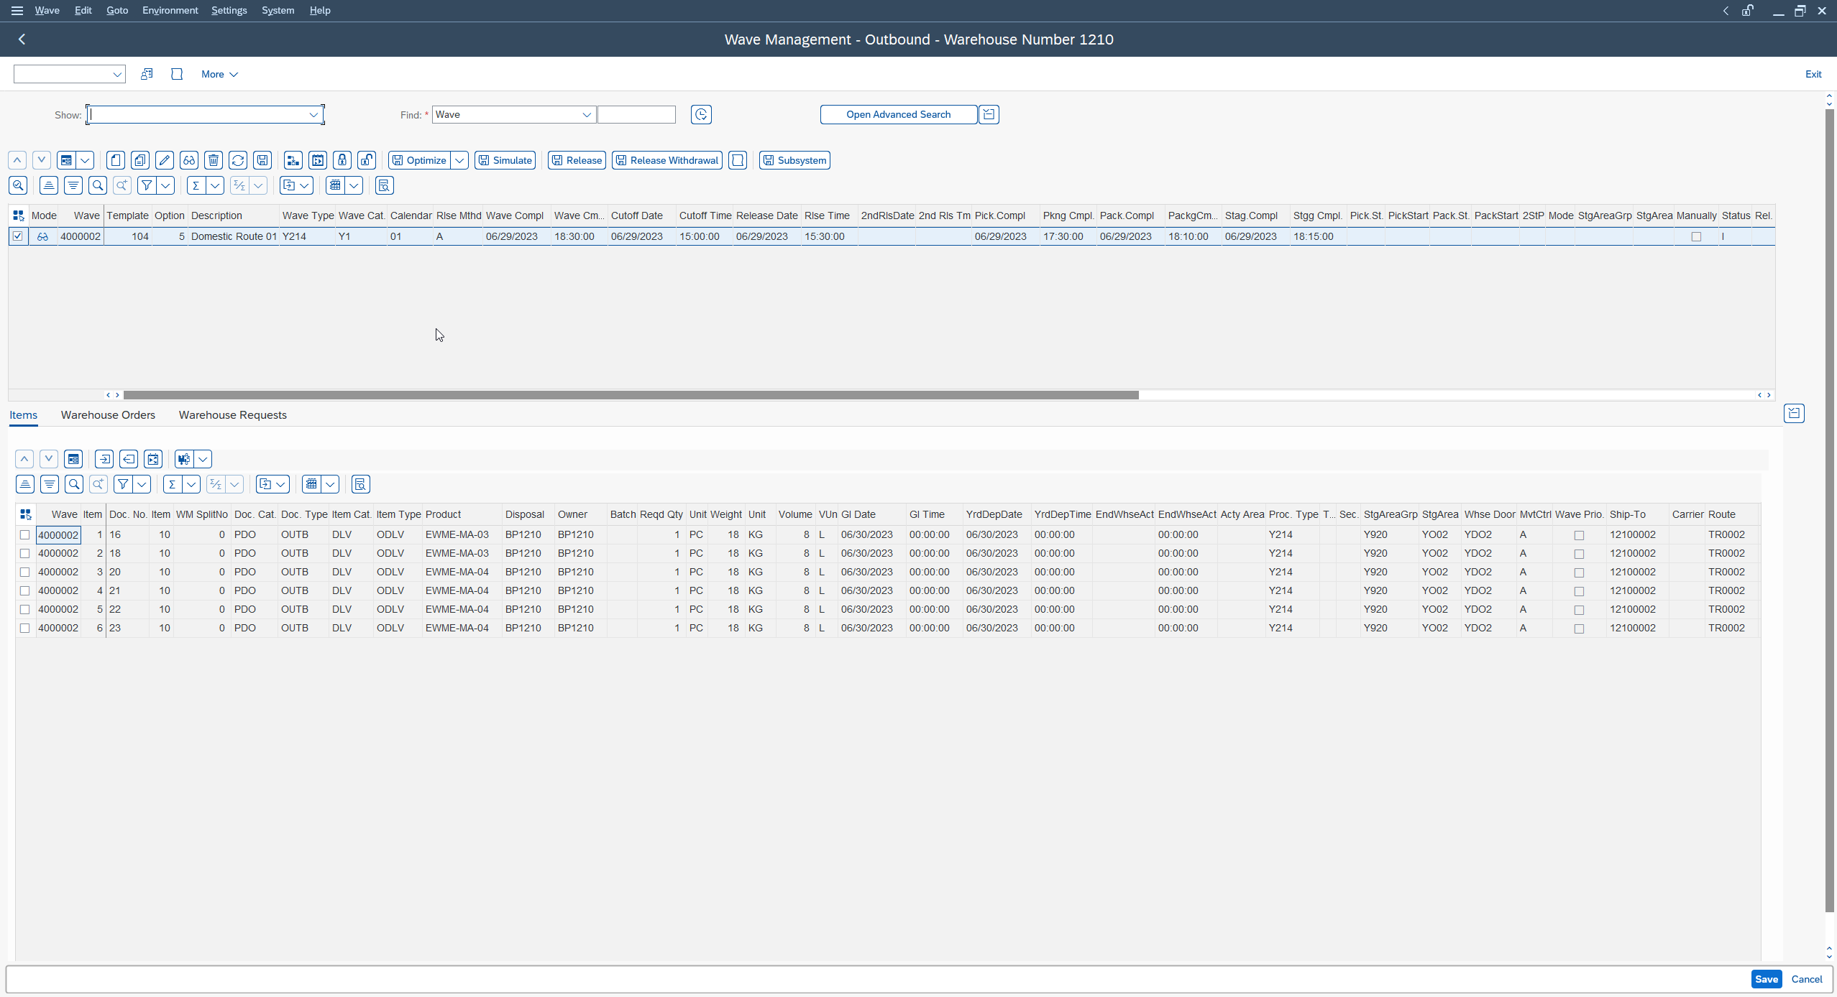
Task: Open the Environment menu
Action: click(170, 10)
